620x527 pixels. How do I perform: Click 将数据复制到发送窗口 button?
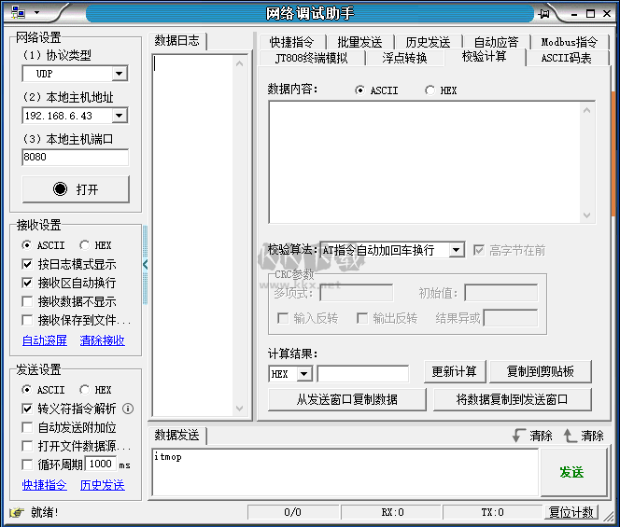[513, 399]
